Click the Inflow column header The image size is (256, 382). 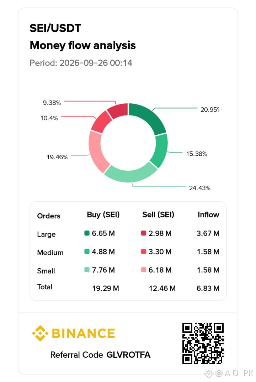[209, 215]
